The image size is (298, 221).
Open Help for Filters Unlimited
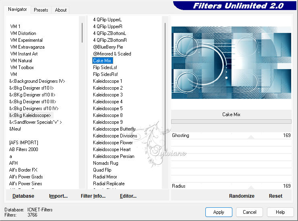click(280, 212)
